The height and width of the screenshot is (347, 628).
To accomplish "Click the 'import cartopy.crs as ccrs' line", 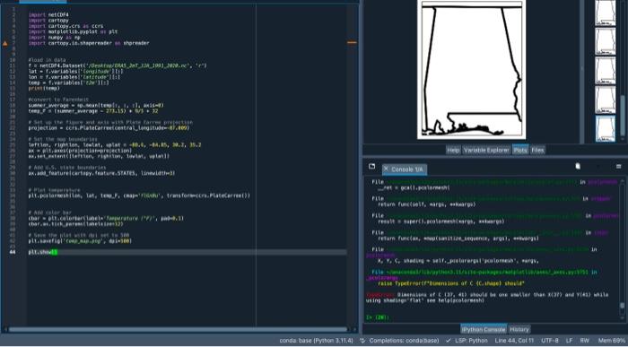I will 65,26.
